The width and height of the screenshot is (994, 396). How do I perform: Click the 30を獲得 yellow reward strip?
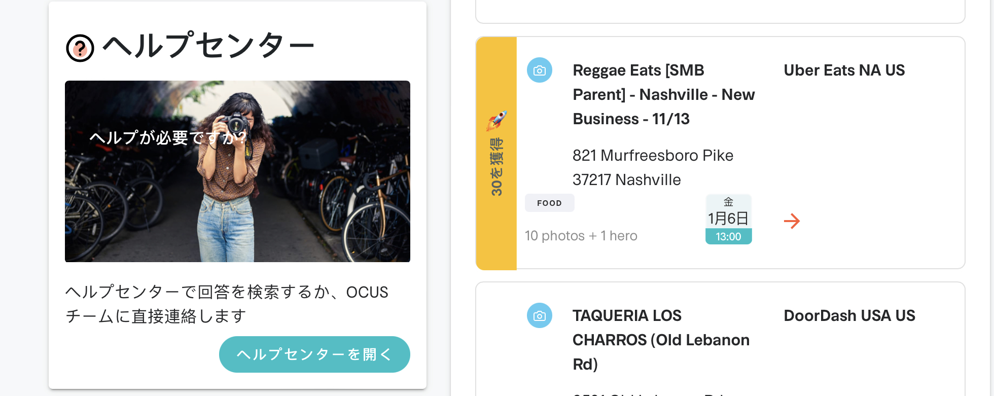(x=496, y=153)
